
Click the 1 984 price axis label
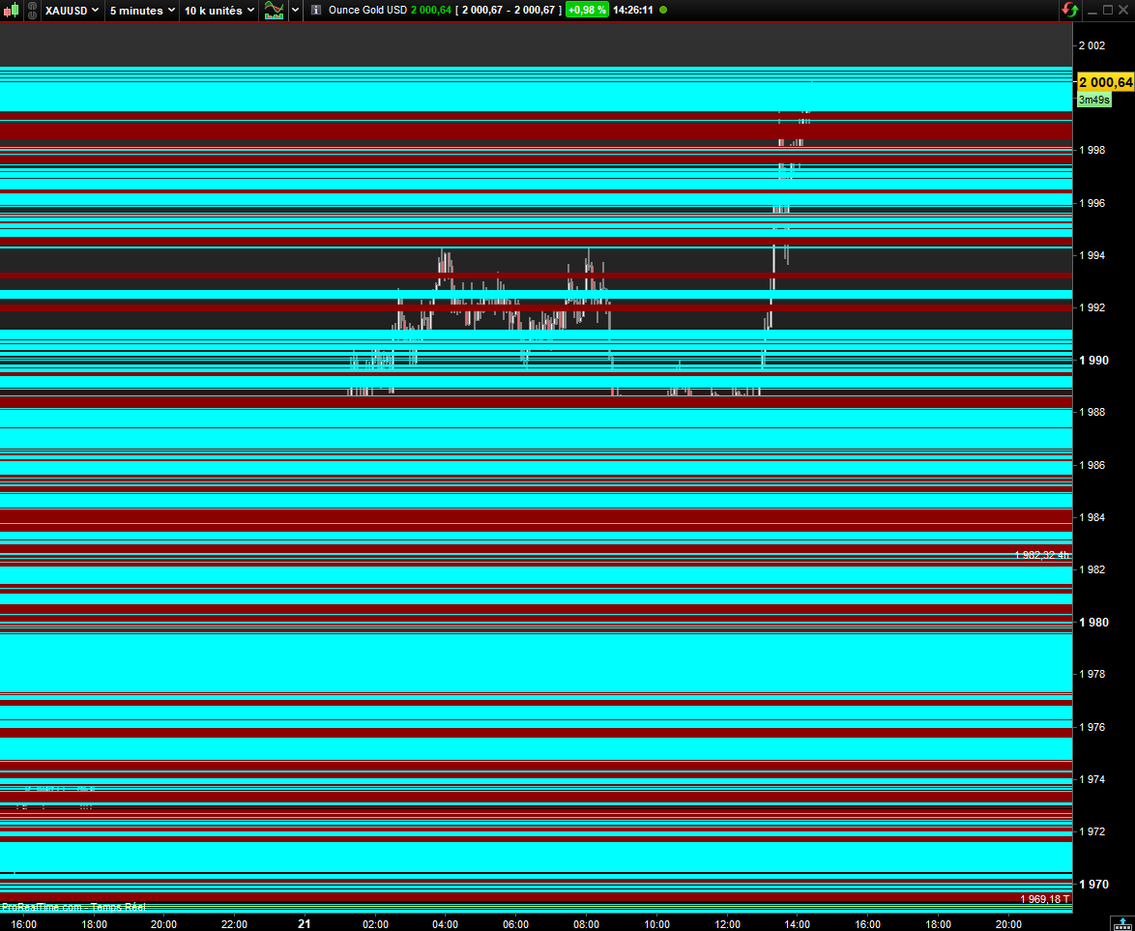click(1092, 517)
